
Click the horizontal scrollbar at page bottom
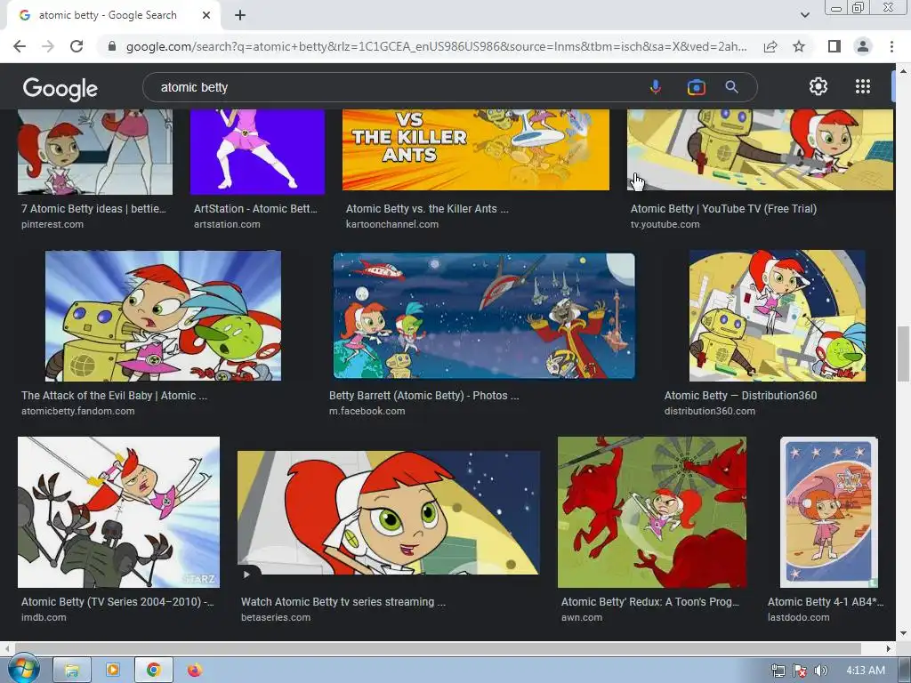pyautogui.click(x=438, y=648)
